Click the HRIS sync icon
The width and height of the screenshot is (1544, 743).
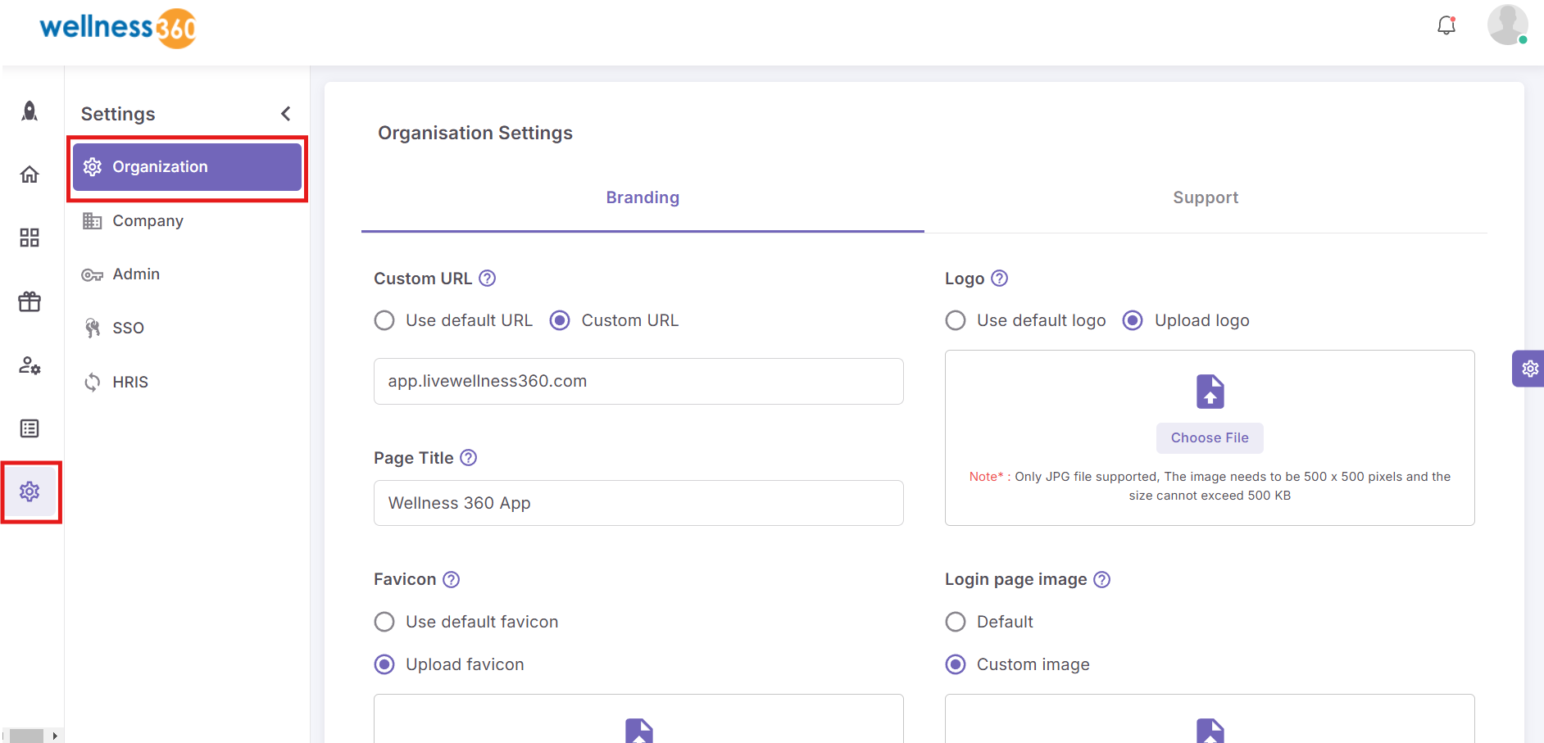click(93, 383)
